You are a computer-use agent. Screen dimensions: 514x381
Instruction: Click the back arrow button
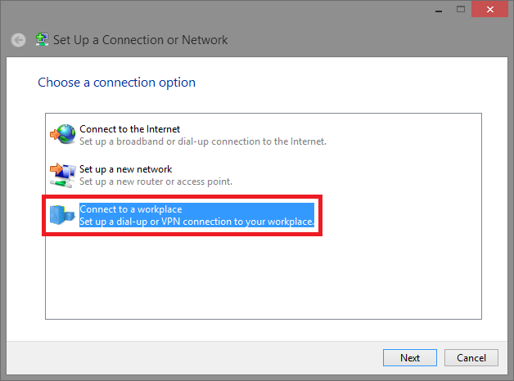click(18, 40)
